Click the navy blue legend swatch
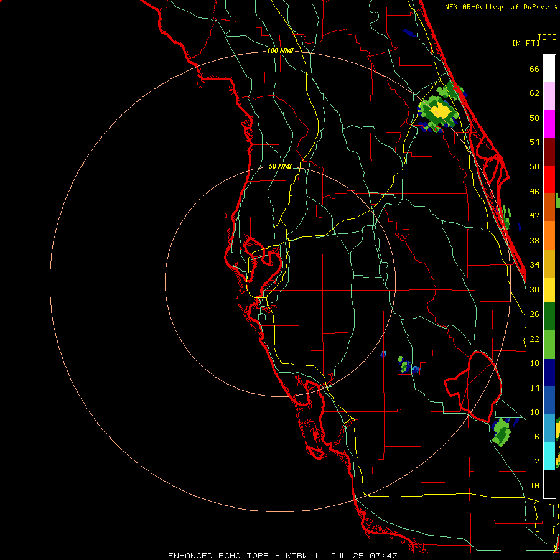 (x=549, y=373)
